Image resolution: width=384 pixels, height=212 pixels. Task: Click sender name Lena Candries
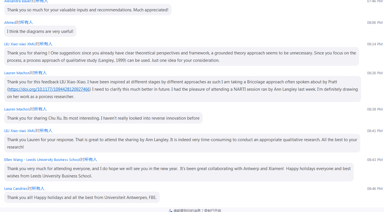(x=16, y=188)
